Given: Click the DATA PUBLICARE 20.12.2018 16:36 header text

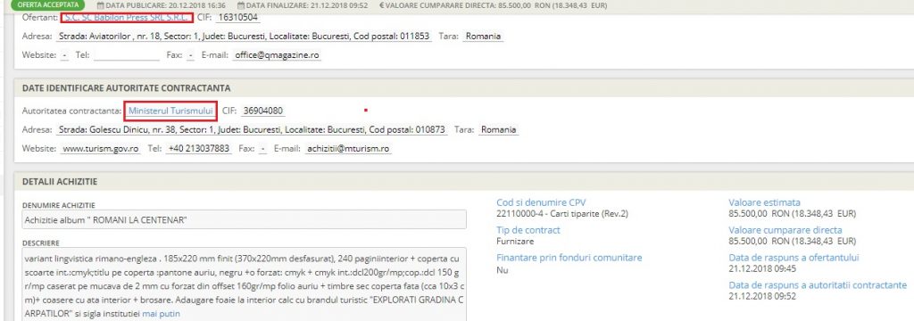Looking at the screenshot, I should (166, 5).
